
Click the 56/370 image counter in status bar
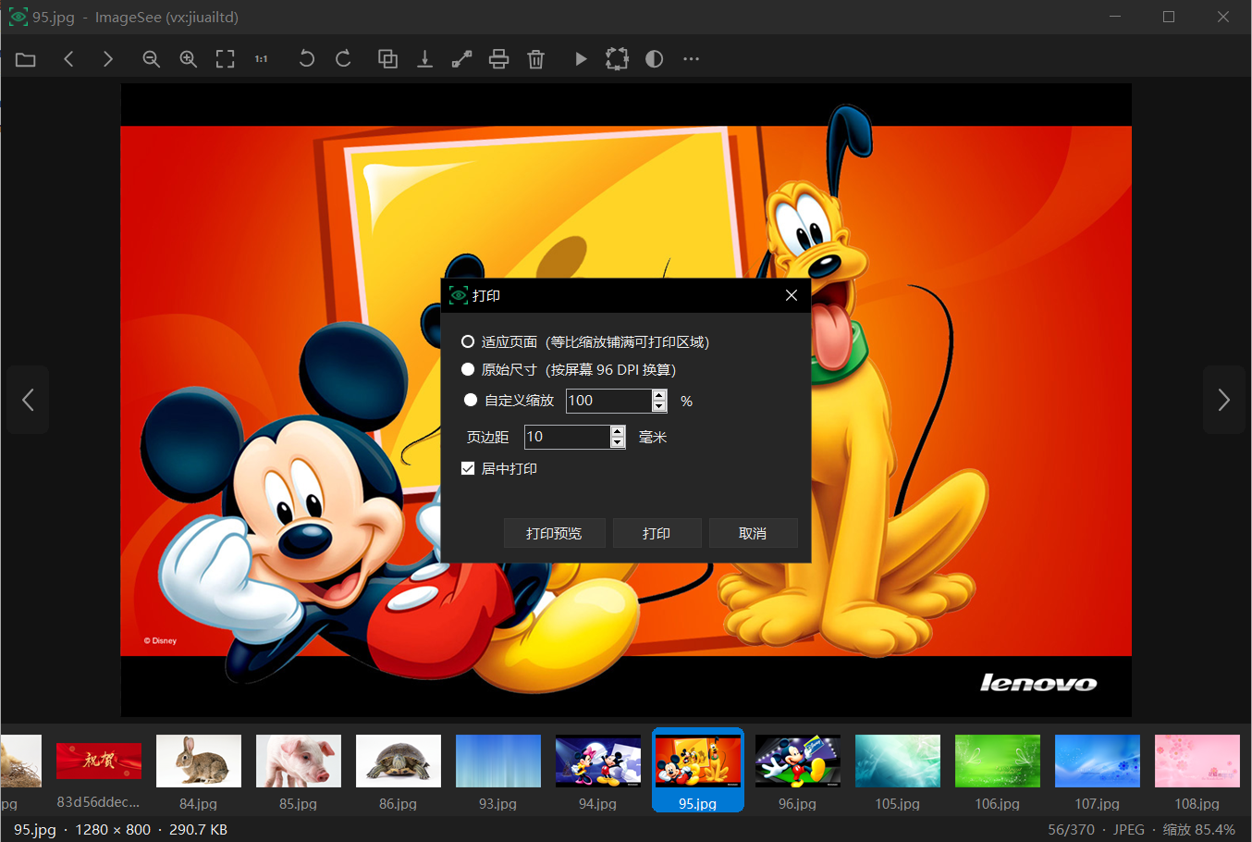[1071, 830]
